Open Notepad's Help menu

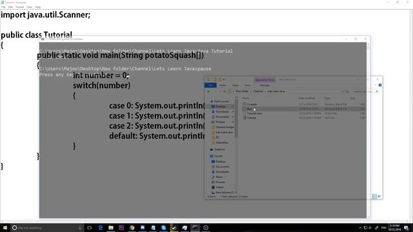pos(37,7)
